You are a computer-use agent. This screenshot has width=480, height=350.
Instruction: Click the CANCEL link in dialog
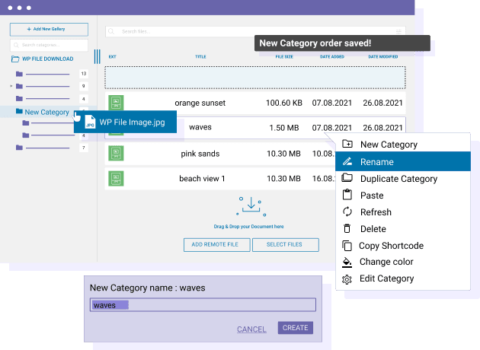251,329
